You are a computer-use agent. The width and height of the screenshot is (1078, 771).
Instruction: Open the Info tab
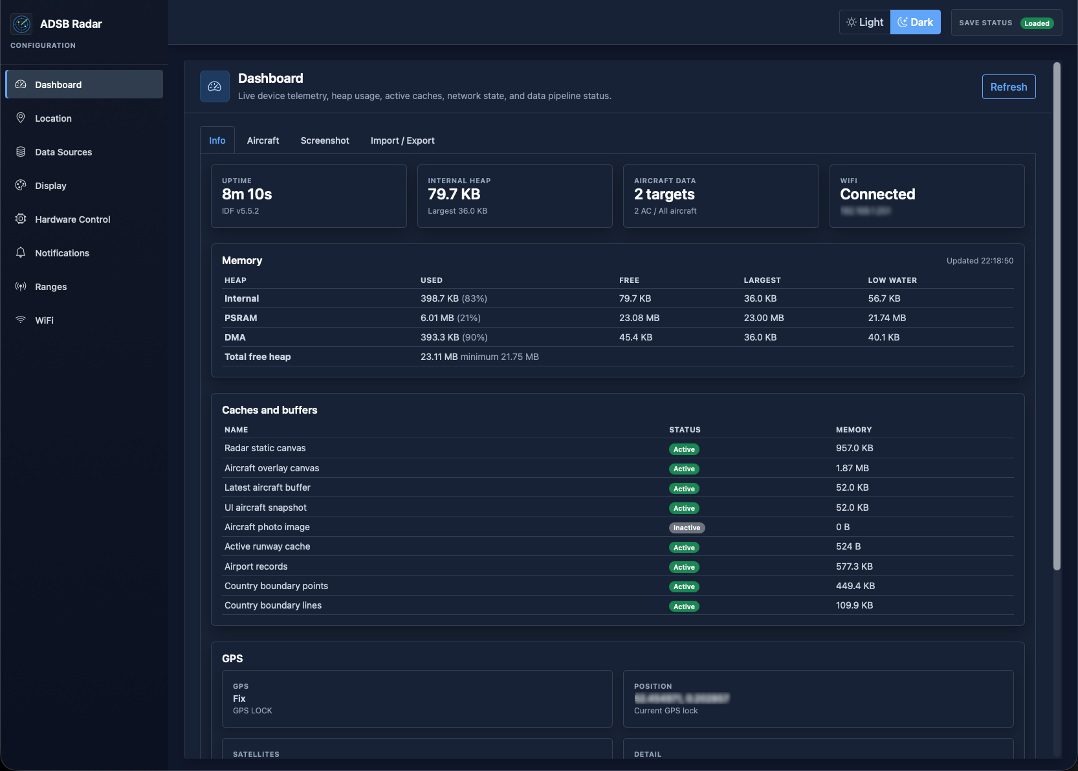[x=217, y=140]
